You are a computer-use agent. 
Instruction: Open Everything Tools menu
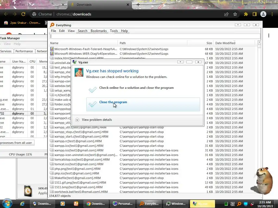tap(114, 31)
